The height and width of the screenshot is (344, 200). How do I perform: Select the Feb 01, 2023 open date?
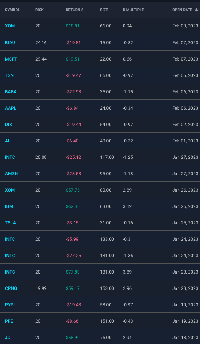pyautogui.click(x=185, y=141)
